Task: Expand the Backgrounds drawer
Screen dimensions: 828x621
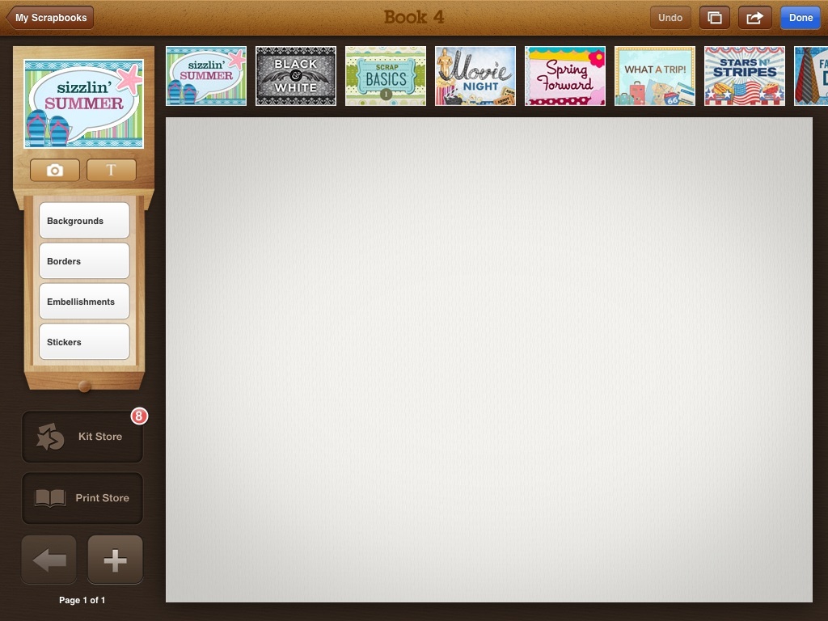Action: (x=84, y=221)
